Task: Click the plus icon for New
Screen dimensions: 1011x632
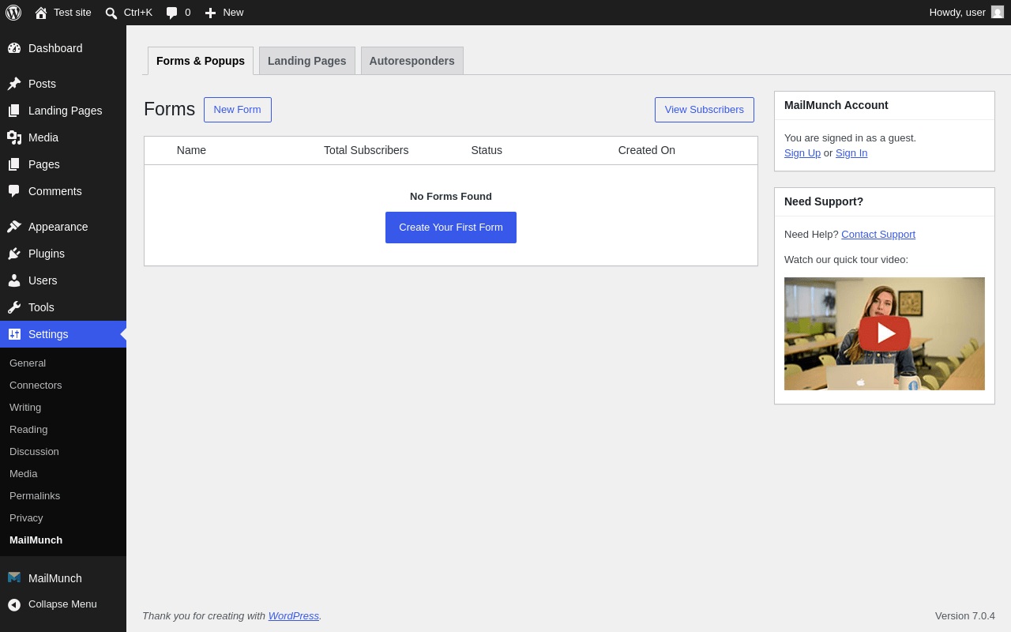Action: (x=210, y=13)
